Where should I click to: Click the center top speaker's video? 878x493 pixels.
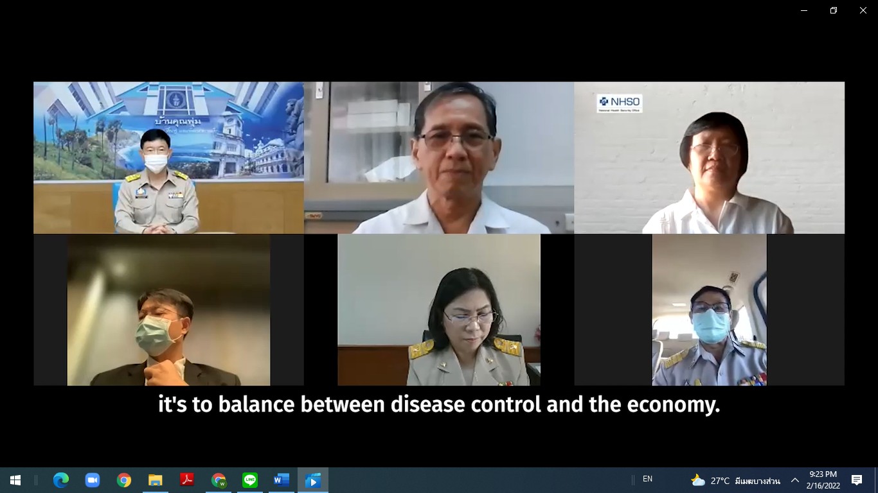(439, 158)
